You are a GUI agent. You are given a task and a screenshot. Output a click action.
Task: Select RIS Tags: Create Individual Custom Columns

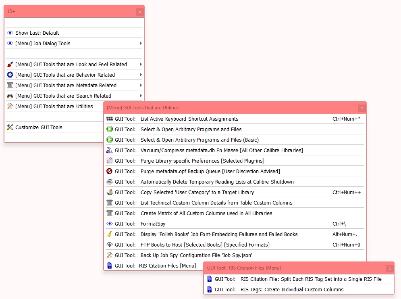[x=299, y=290]
